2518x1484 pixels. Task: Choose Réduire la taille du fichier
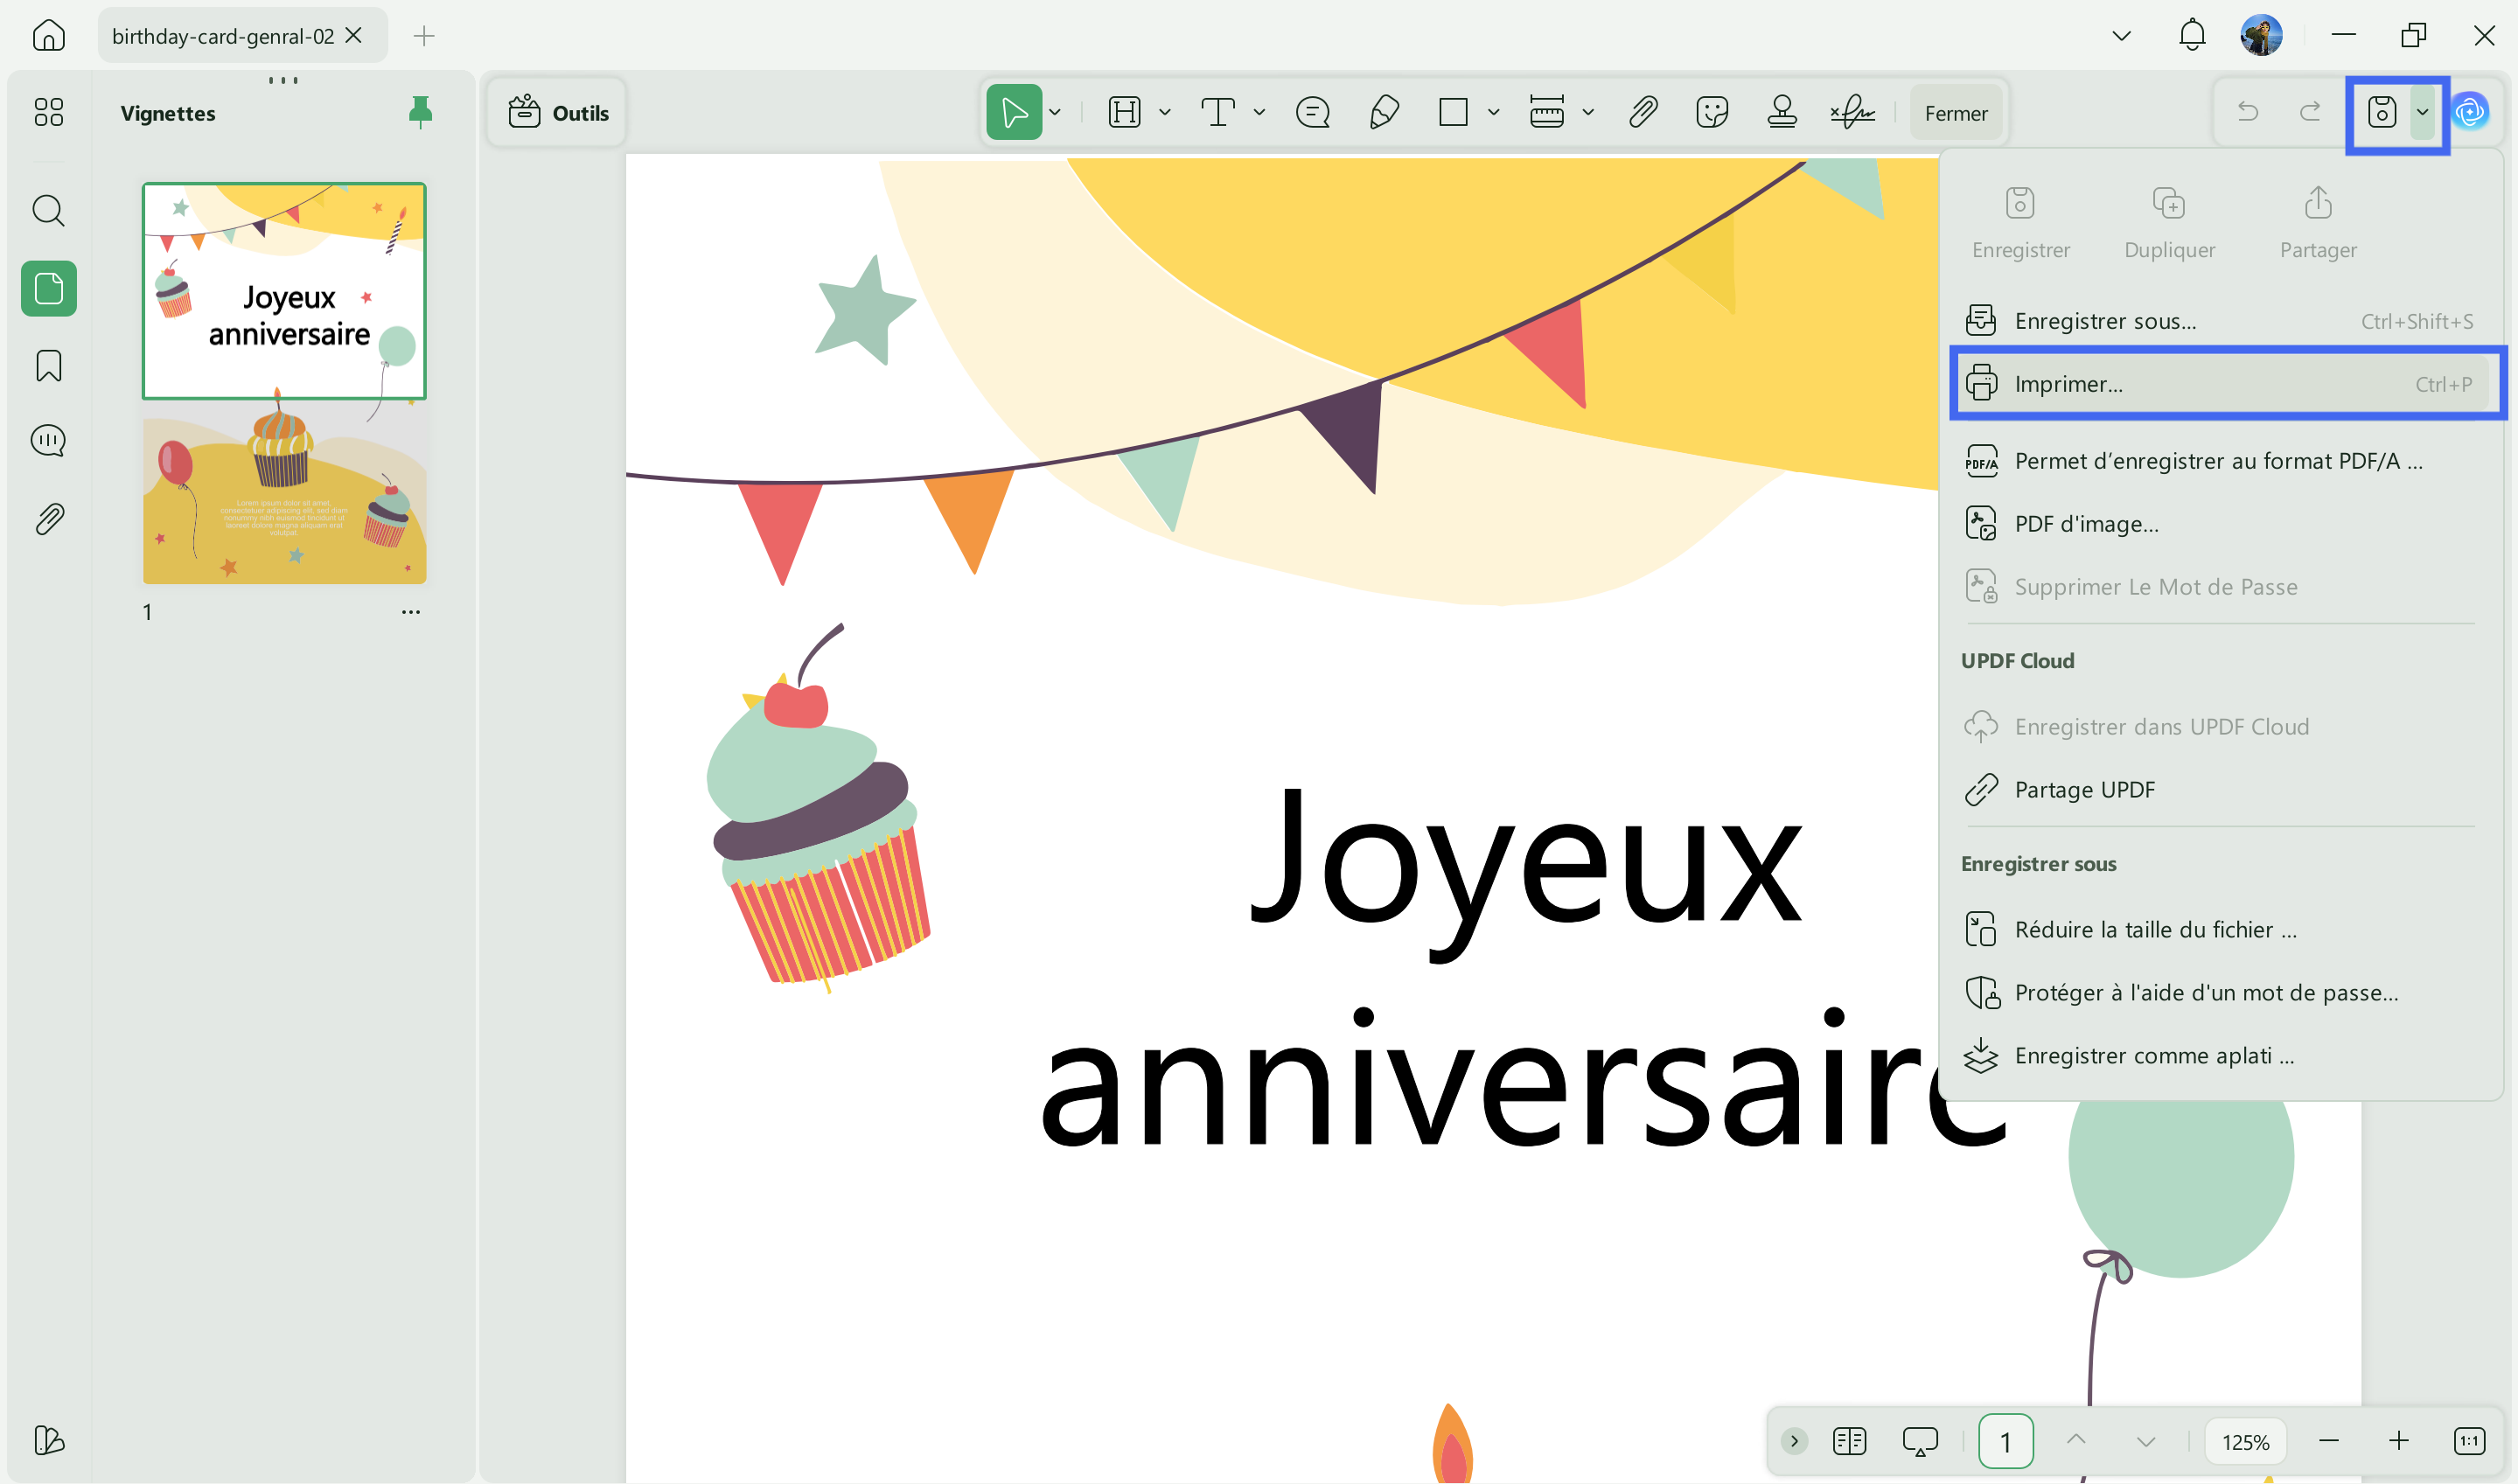[2220, 930]
